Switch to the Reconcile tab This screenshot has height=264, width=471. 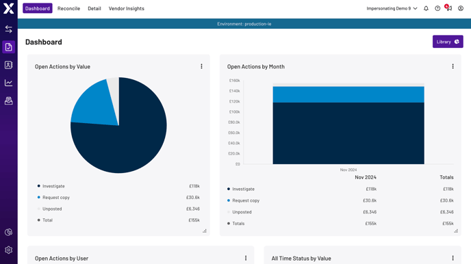(68, 8)
